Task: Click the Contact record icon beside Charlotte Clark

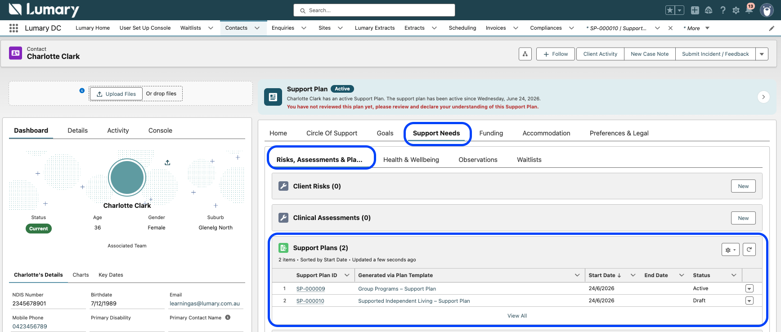Action: pyautogui.click(x=16, y=53)
